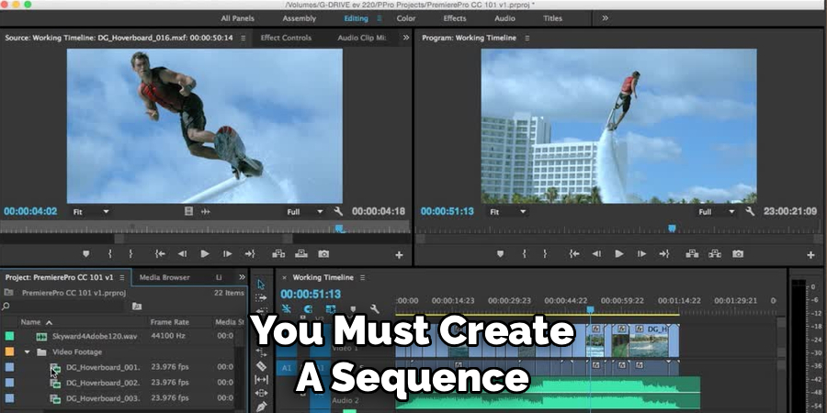Screen dimensions: 827x413
Task: Toggle nest sequence insert mode in timeline
Action: pyautogui.click(x=287, y=309)
